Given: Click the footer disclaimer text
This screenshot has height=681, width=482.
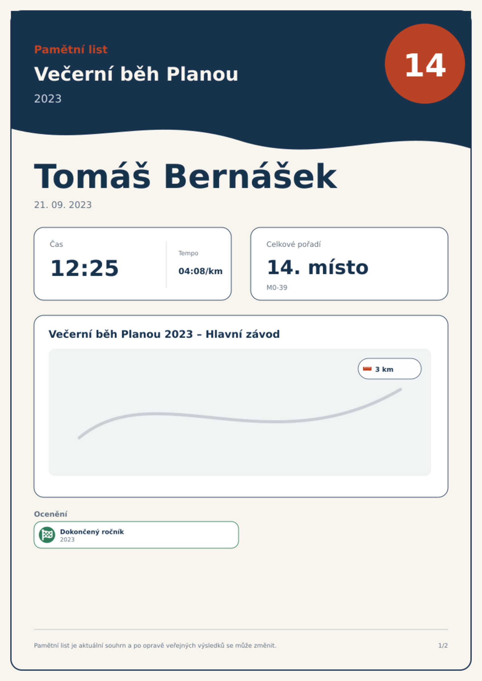Looking at the screenshot, I should click(155, 646).
